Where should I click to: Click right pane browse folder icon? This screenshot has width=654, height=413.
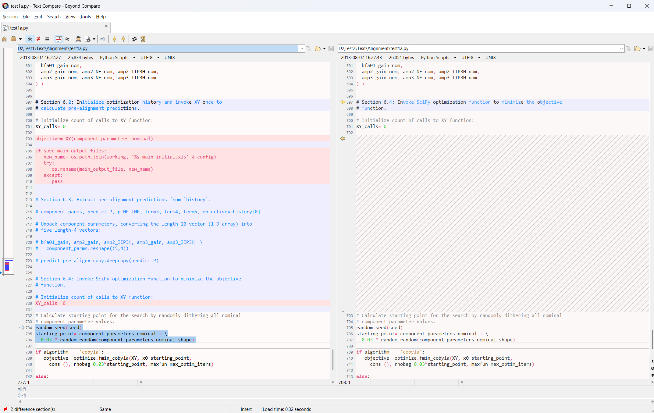pos(637,48)
